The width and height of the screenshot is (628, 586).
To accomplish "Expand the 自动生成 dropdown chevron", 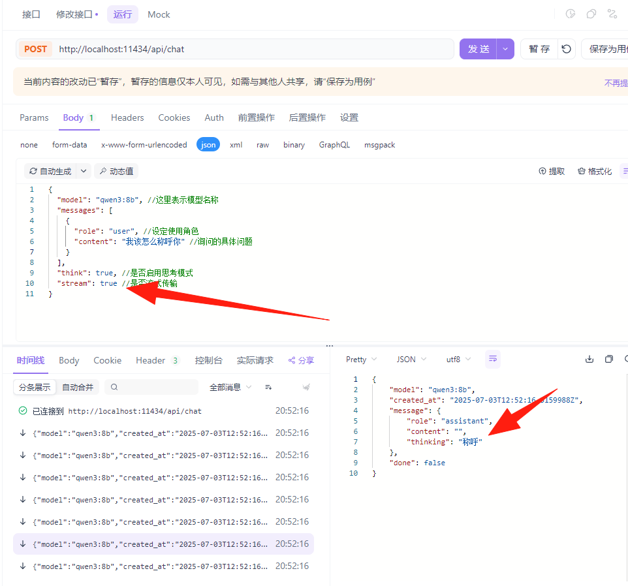I will point(84,172).
